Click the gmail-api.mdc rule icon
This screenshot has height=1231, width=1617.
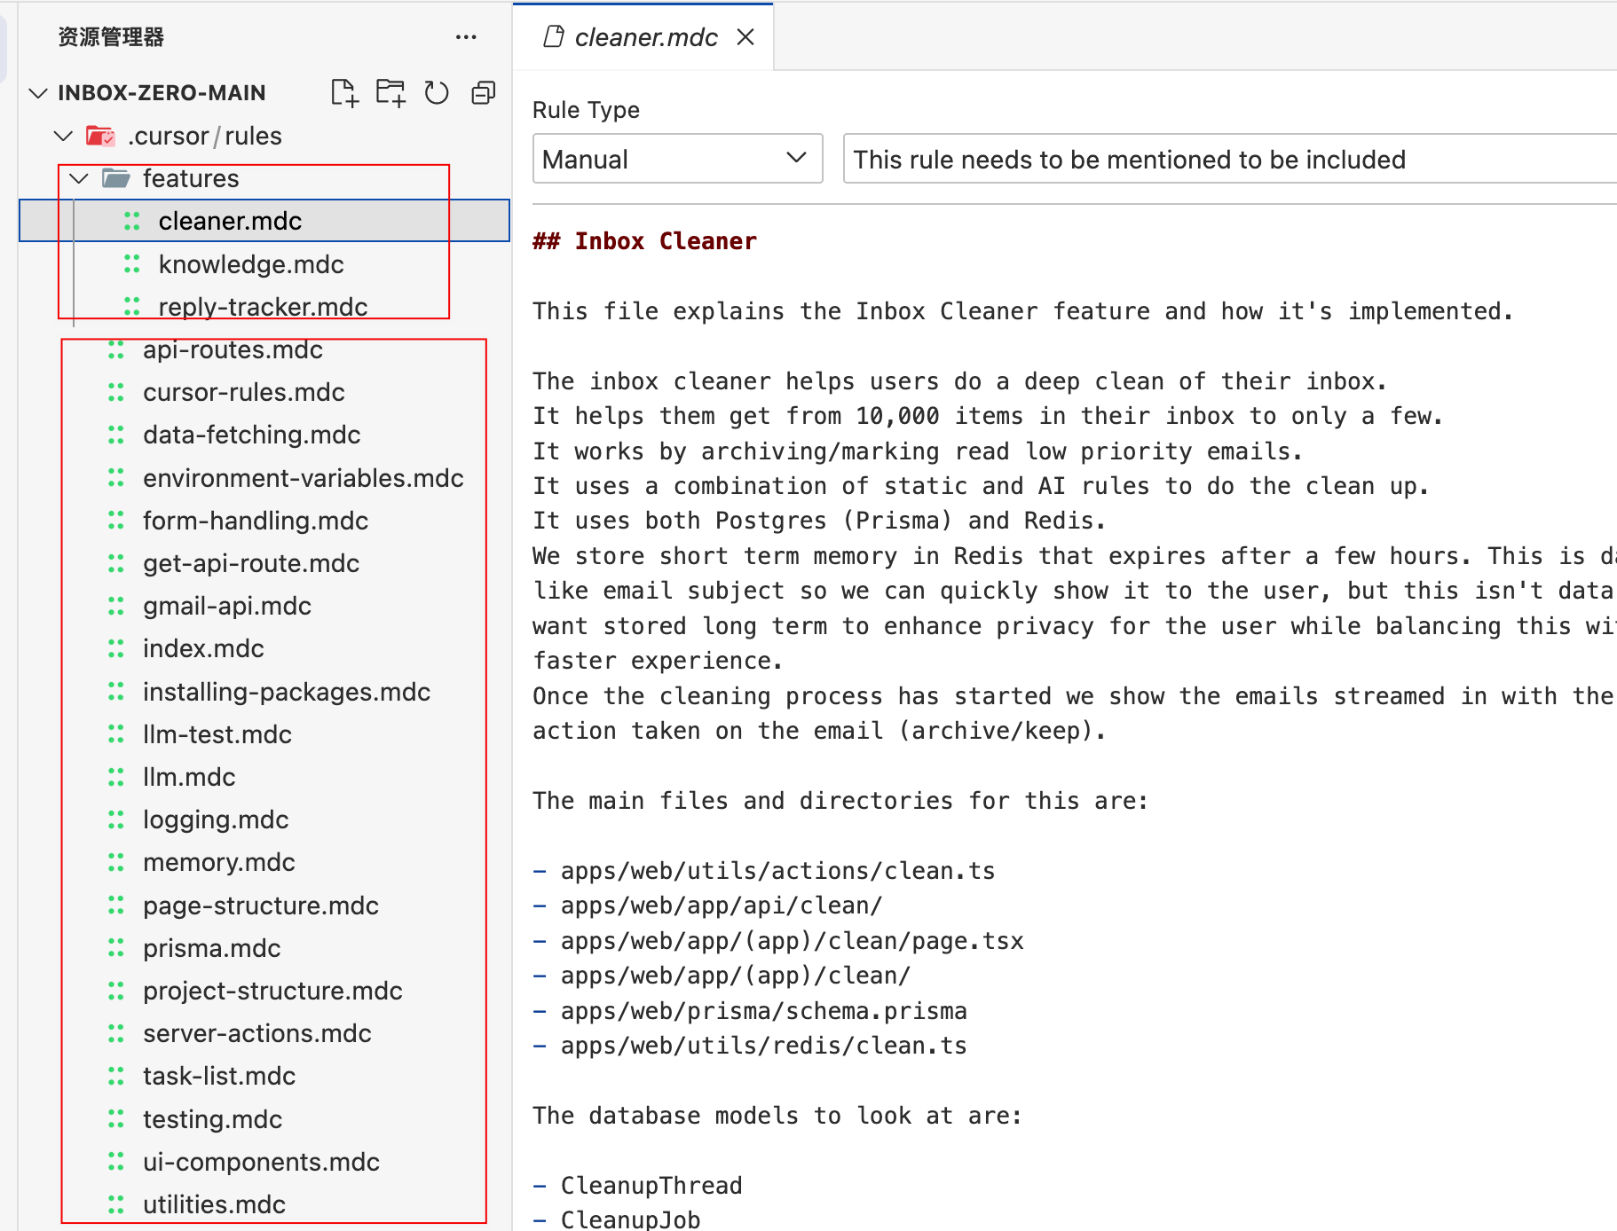click(116, 606)
